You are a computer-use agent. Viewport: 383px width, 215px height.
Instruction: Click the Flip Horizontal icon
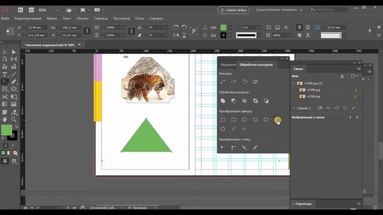[x=176, y=35]
